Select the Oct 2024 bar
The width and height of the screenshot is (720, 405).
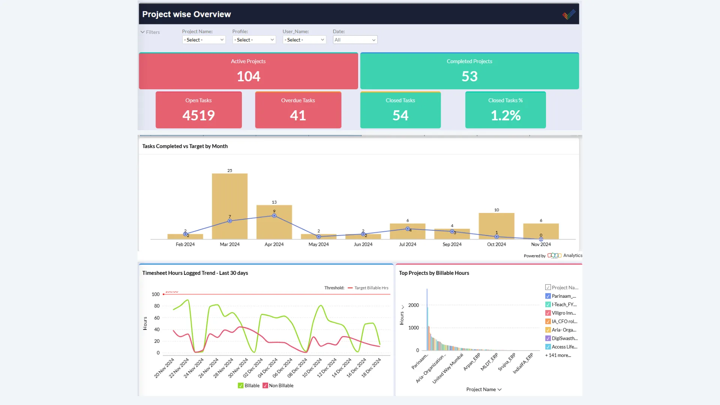496,226
